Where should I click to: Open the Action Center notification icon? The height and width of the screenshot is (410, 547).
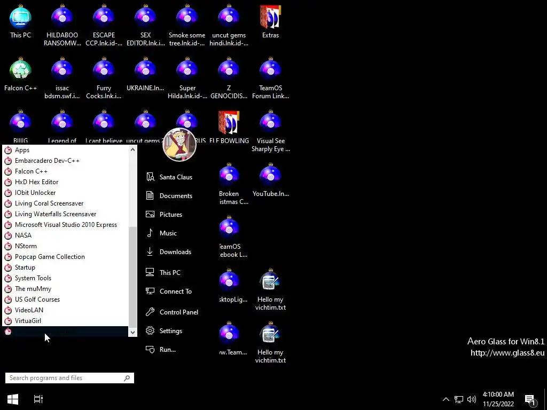click(x=530, y=399)
